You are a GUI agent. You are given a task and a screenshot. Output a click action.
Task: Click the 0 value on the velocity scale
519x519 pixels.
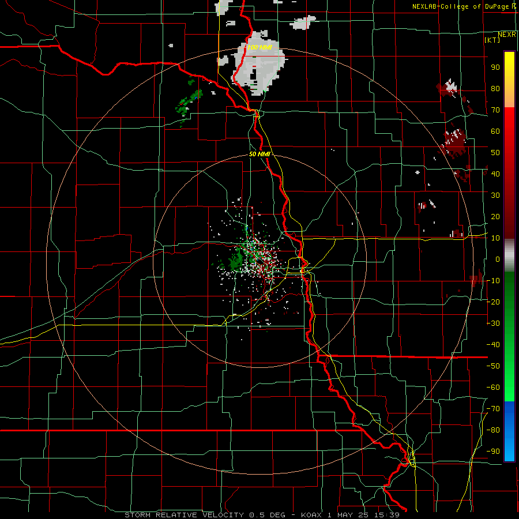click(x=498, y=259)
